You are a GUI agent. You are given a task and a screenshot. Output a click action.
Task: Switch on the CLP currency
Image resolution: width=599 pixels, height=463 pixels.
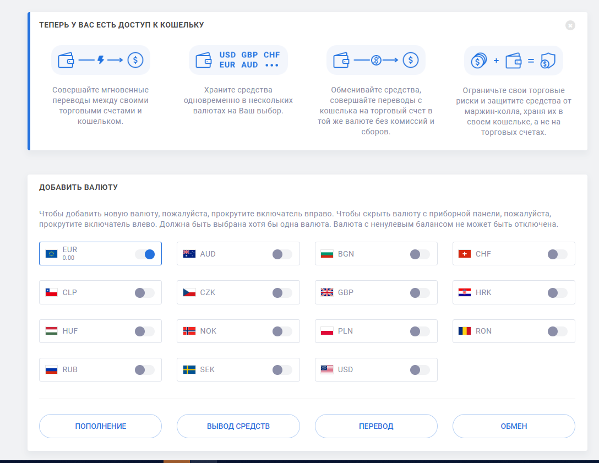(145, 293)
